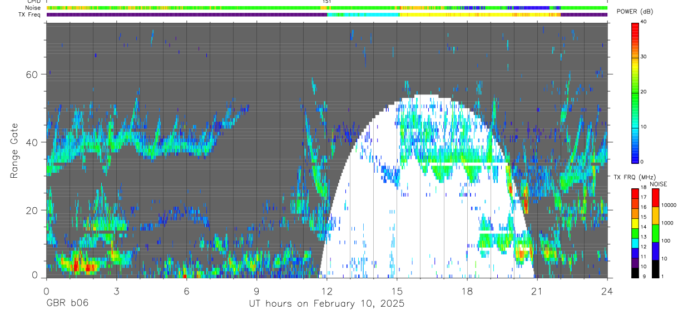
Task: Pick the red 17-18 MHz frequency swatch
Action: pos(635,193)
